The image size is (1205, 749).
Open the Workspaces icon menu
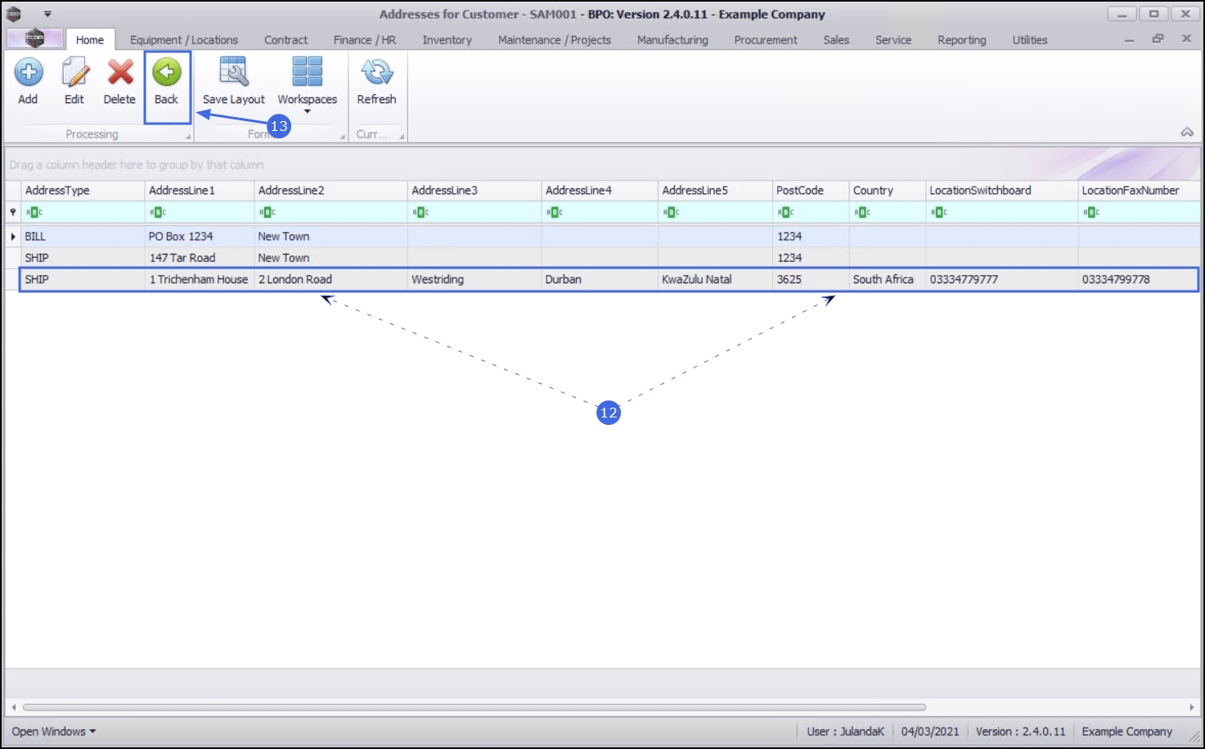pos(308,73)
